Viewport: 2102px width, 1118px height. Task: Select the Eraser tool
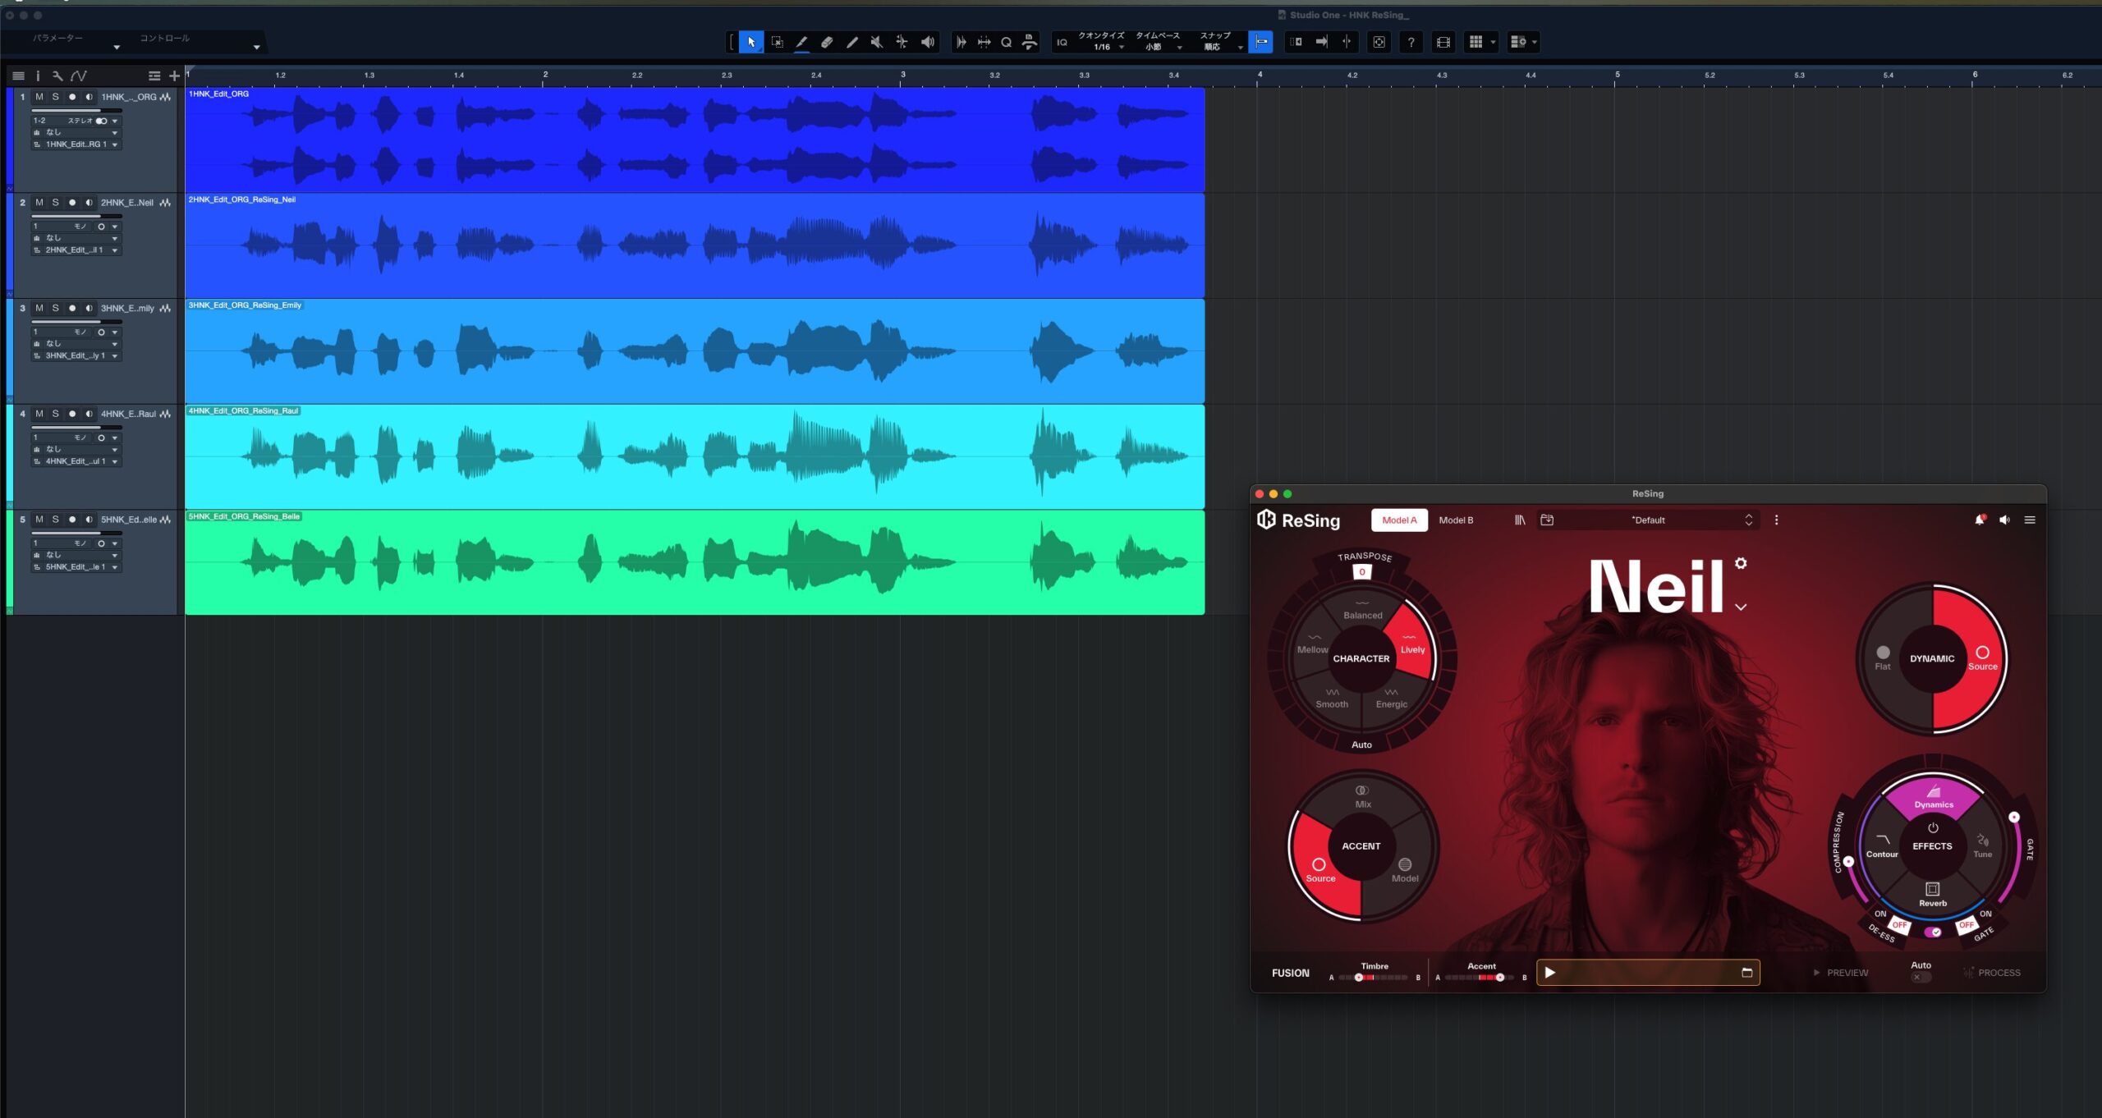pos(827,42)
